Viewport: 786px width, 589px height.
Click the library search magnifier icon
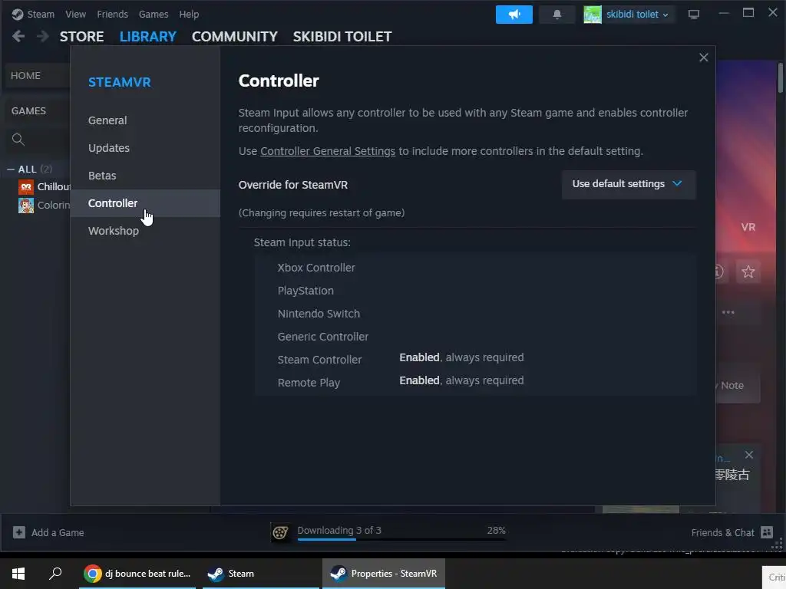point(18,140)
